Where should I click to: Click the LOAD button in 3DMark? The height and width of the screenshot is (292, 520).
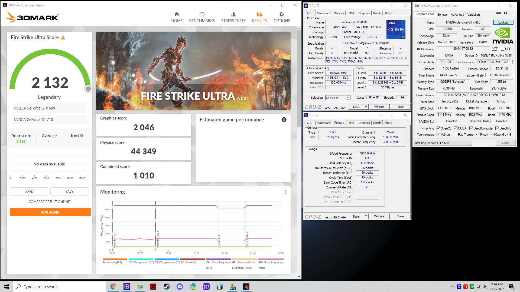(x=29, y=191)
